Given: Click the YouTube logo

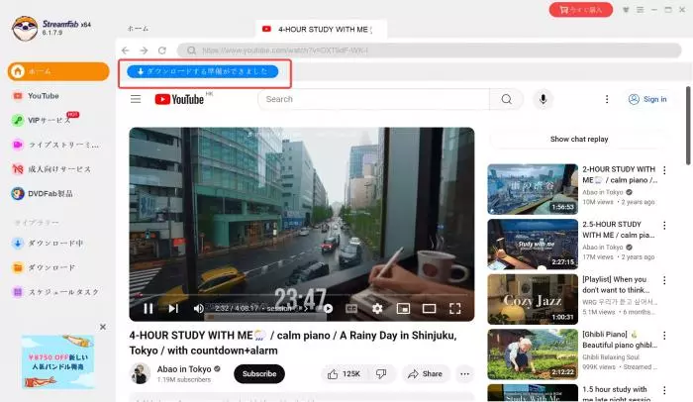Looking at the screenshot, I should (179, 99).
